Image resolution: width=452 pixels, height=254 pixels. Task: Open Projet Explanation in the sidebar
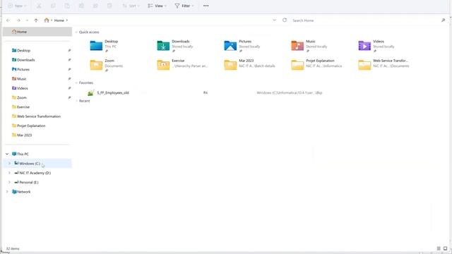coord(31,126)
